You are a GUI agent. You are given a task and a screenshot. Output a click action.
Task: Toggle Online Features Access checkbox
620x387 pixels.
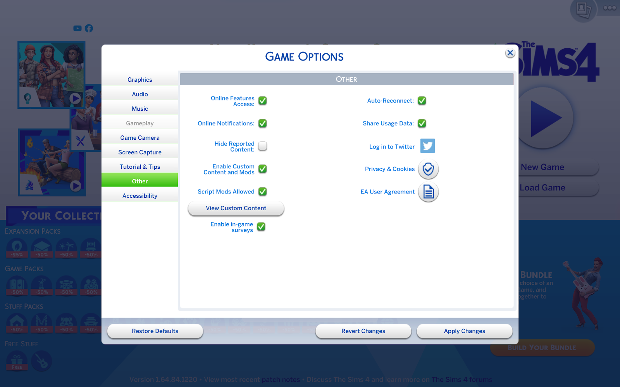click(262, 101)
